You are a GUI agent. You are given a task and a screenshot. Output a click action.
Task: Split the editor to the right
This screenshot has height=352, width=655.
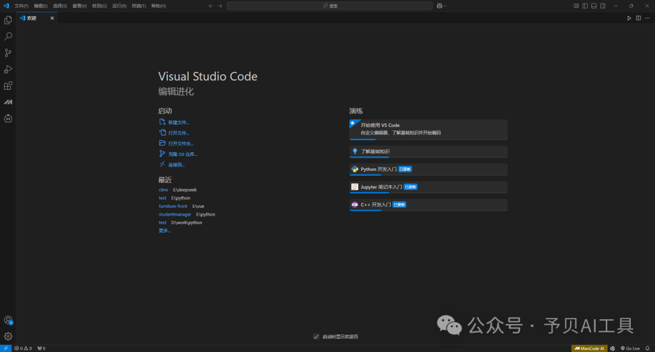(638, 18)
